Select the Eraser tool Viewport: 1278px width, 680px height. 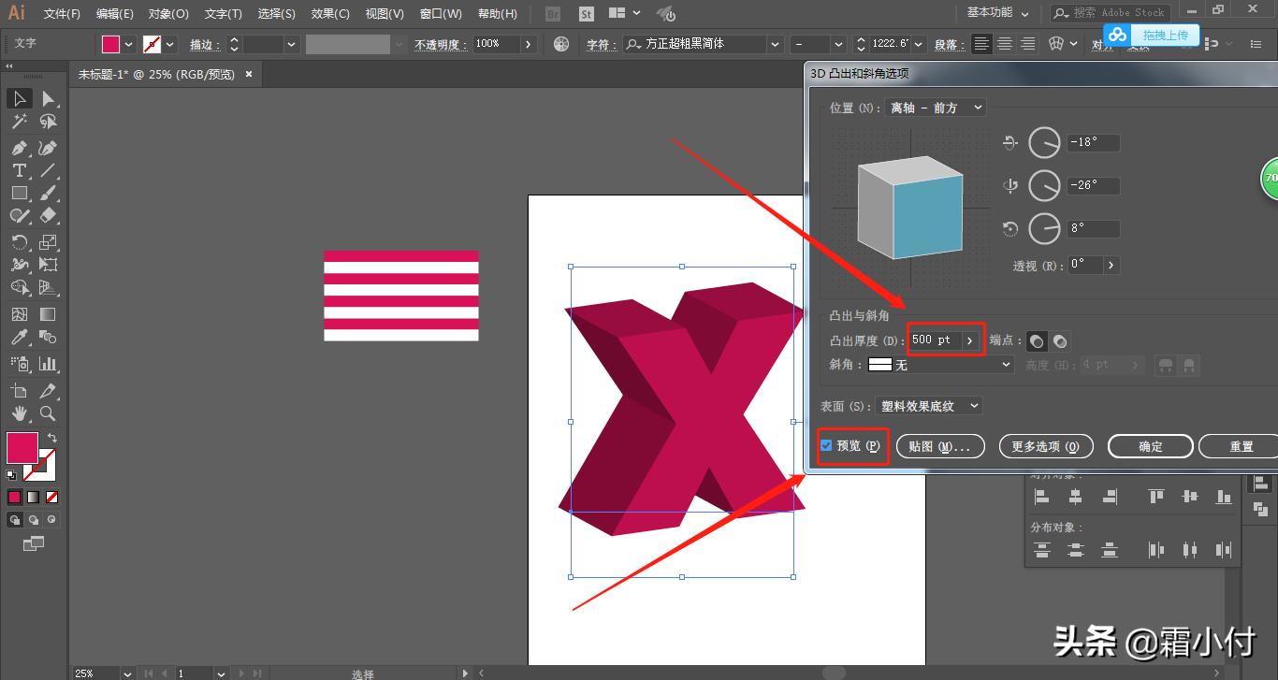click(x=48, y=218)
